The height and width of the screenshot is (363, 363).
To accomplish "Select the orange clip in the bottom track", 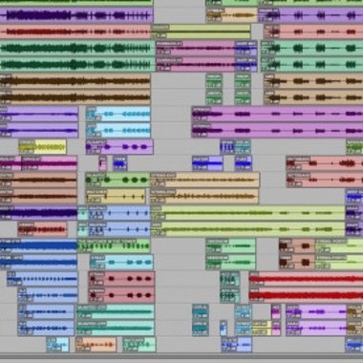I will point(96,345).
